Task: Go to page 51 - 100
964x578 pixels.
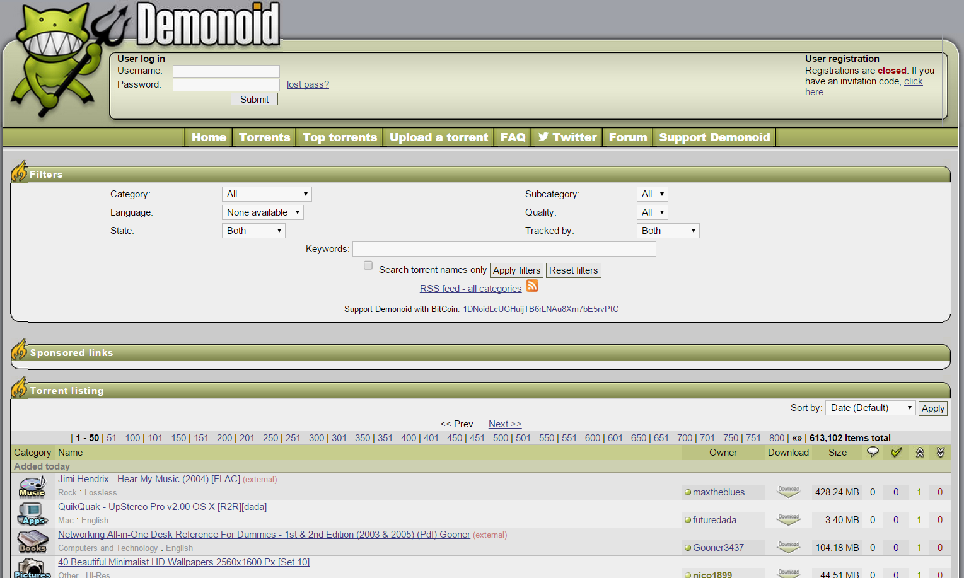Action: coord(123,438)
